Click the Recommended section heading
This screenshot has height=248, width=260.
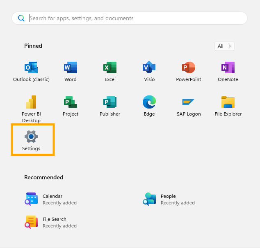pos(44,178)
